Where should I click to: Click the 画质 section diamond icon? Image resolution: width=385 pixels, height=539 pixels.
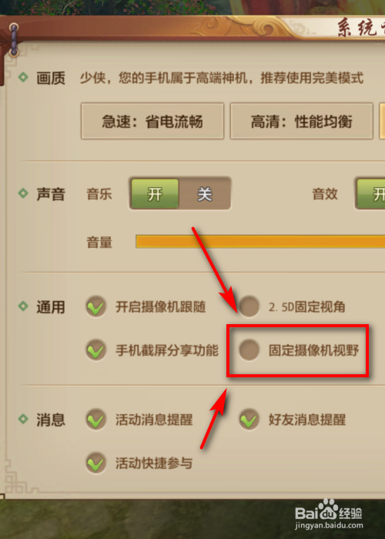pyautogui.click(x=23, y=77)
